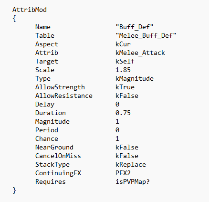The height and width of the screenshot is (202, 209).
Task: Click the Magnitude label
Action: tap(52, 121)
